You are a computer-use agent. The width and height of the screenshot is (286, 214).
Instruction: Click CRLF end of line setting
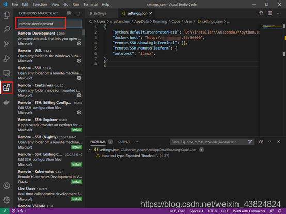tap(225, 211)
